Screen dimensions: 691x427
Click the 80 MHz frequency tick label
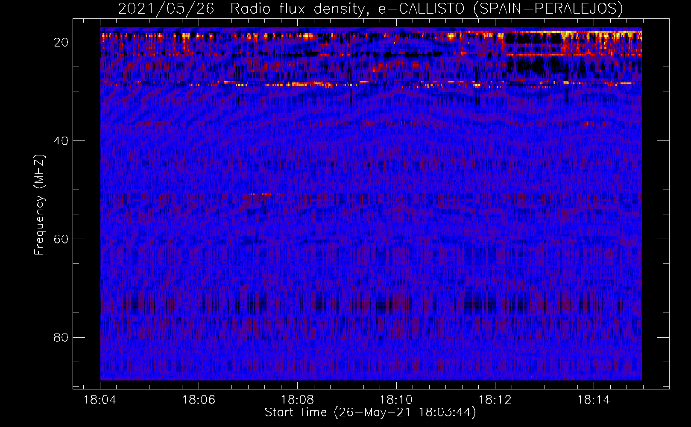61,337
